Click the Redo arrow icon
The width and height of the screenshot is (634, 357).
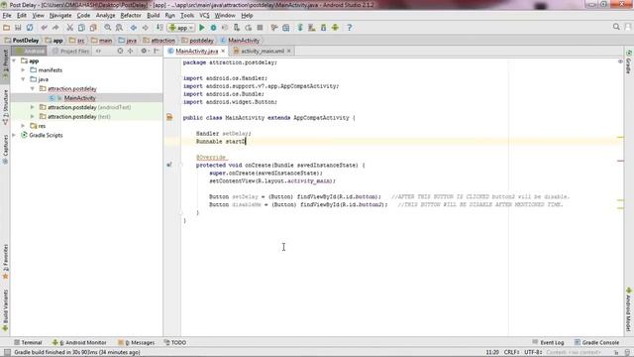(55, 28)
